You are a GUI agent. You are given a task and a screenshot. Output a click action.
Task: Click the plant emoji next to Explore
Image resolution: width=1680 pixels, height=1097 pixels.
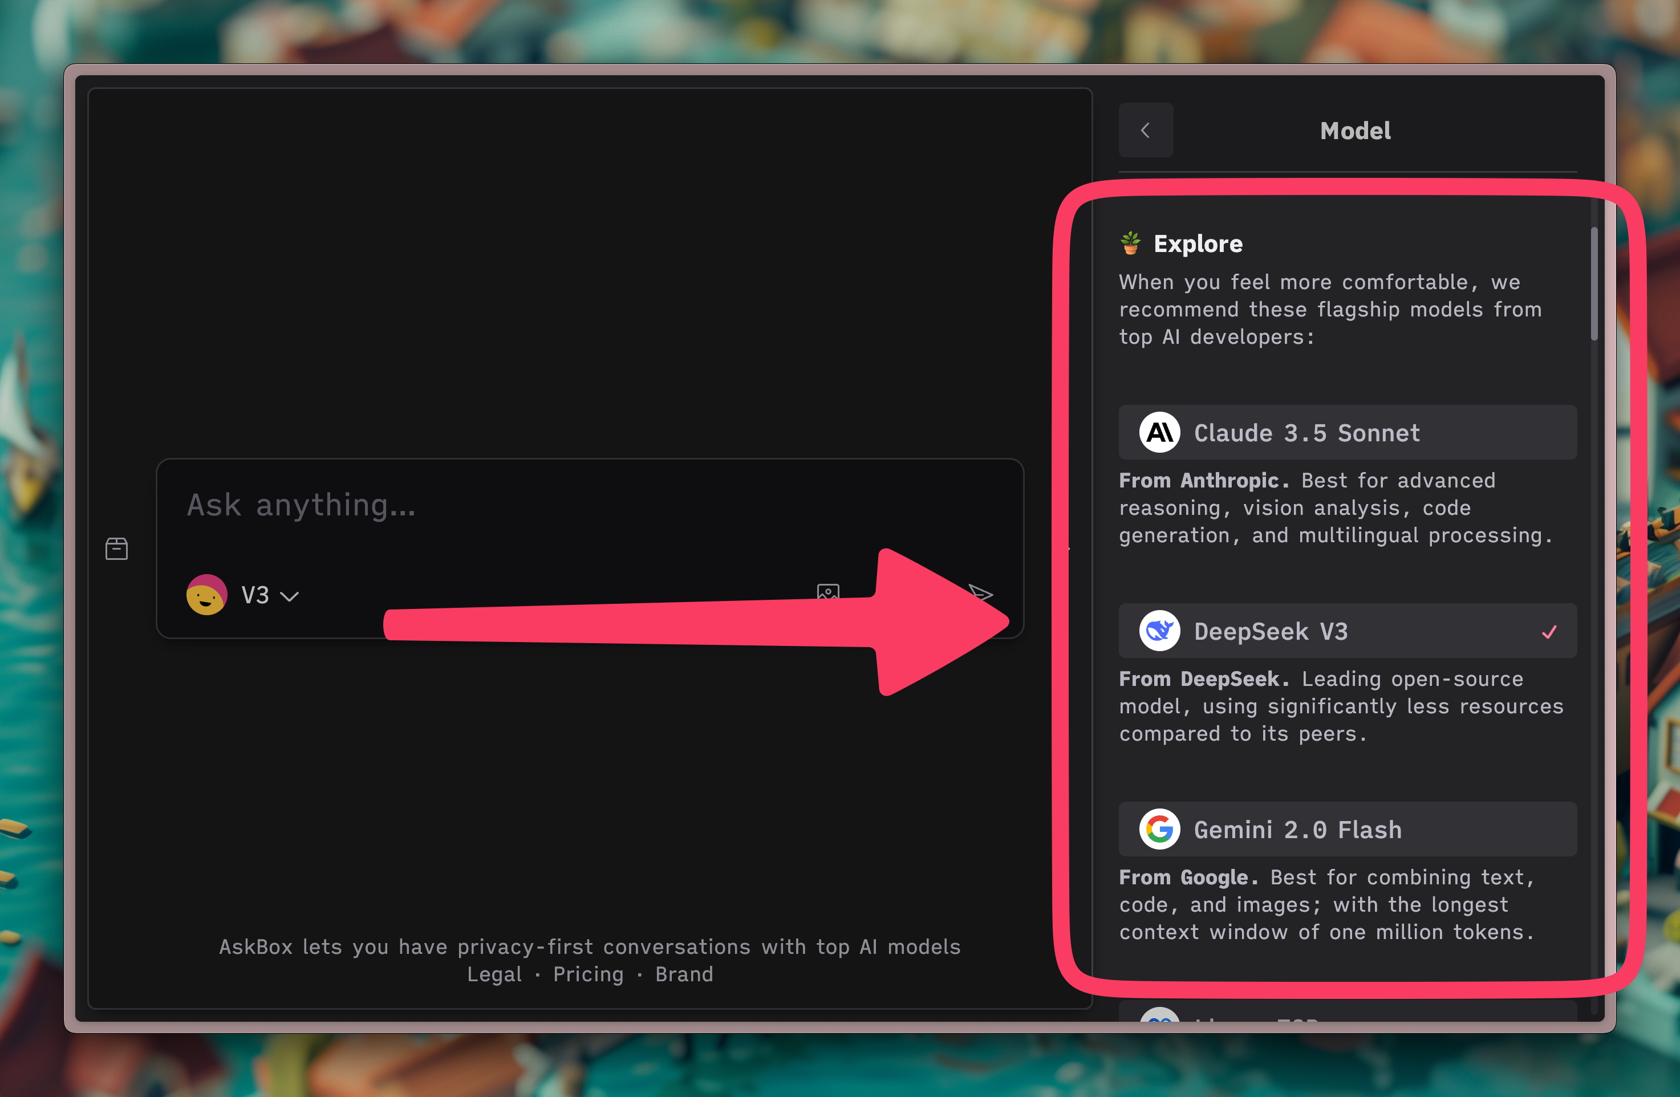[1131, 243]
